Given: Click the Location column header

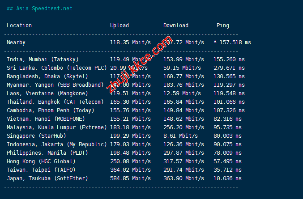Looking at the screenshot, I should [19, 25].
